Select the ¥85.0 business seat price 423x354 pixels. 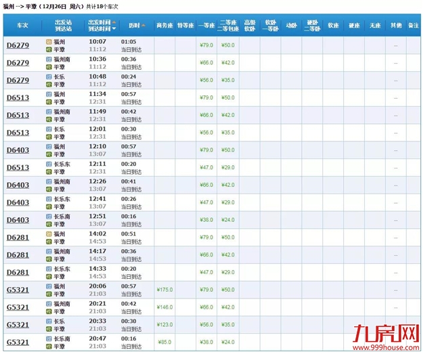point(164,342)
